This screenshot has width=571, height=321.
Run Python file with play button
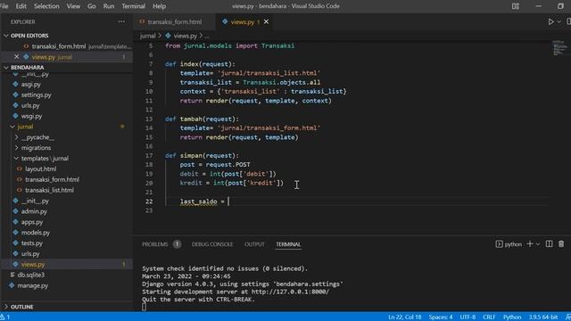[x=551, y=21]
